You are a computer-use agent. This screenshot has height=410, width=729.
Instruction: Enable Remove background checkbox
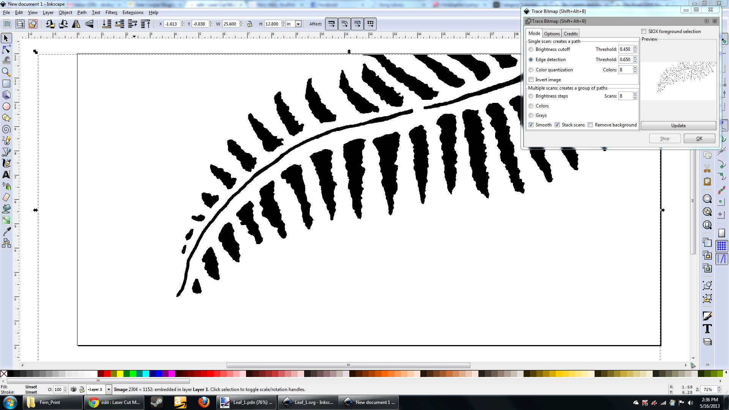click(x=590, y=125)
